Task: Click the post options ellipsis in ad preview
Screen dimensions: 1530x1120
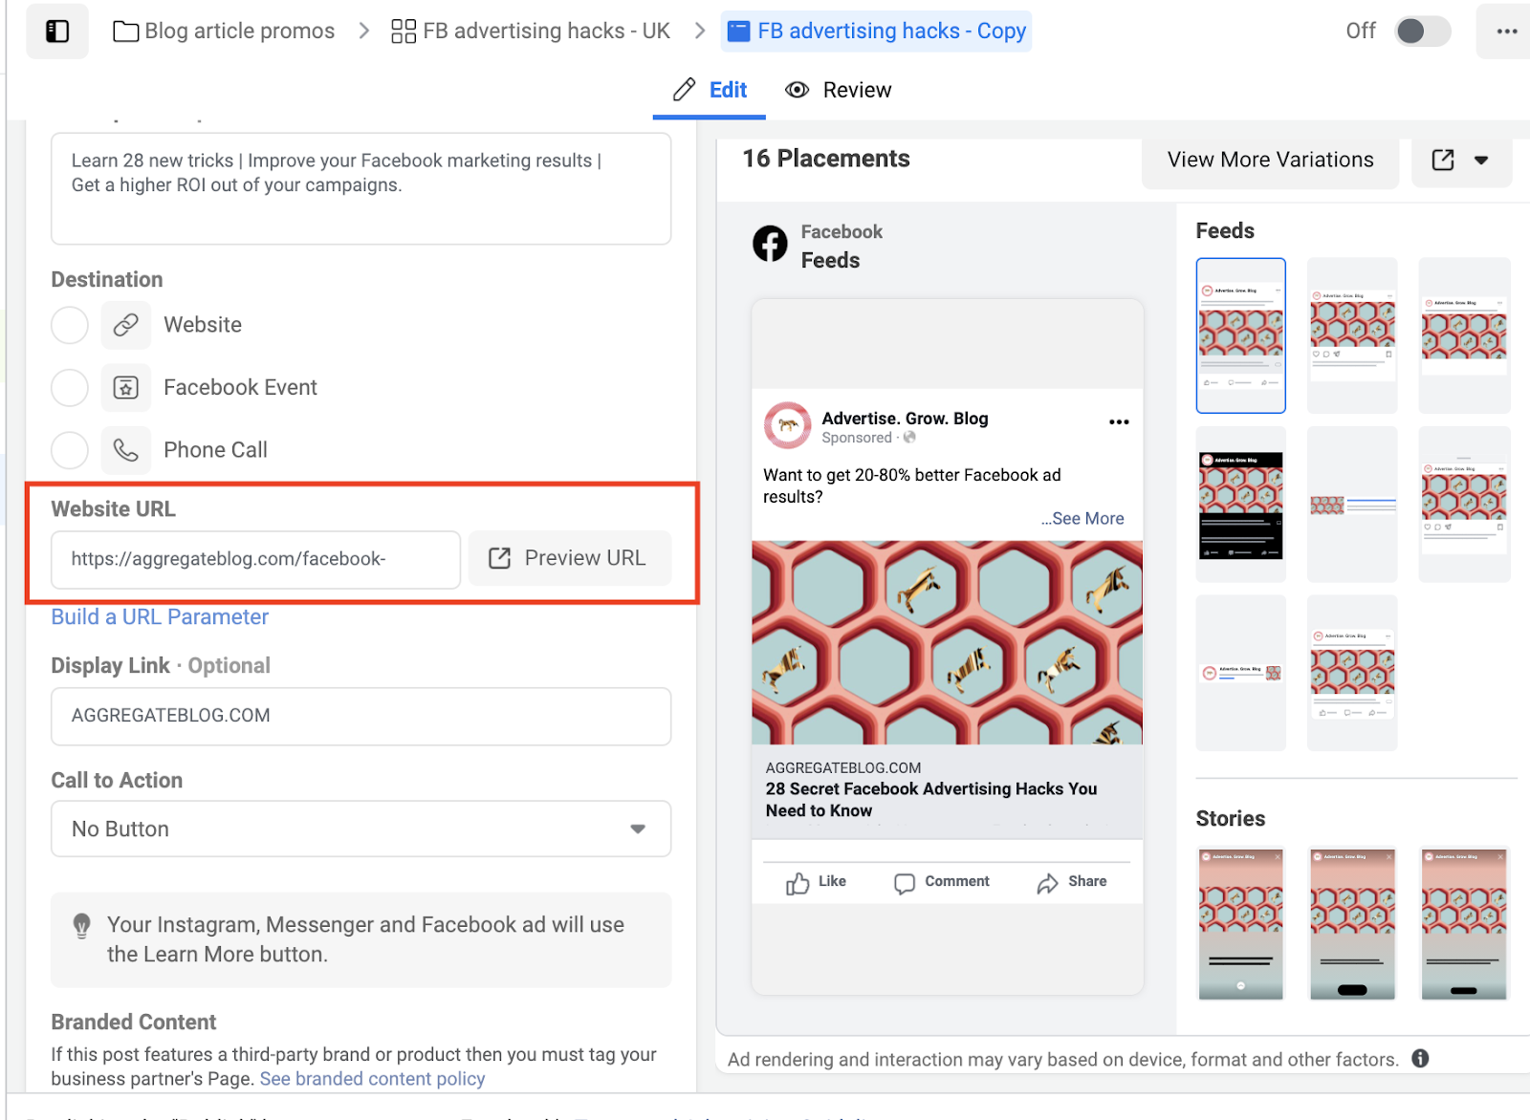Action: [1119, 421]
